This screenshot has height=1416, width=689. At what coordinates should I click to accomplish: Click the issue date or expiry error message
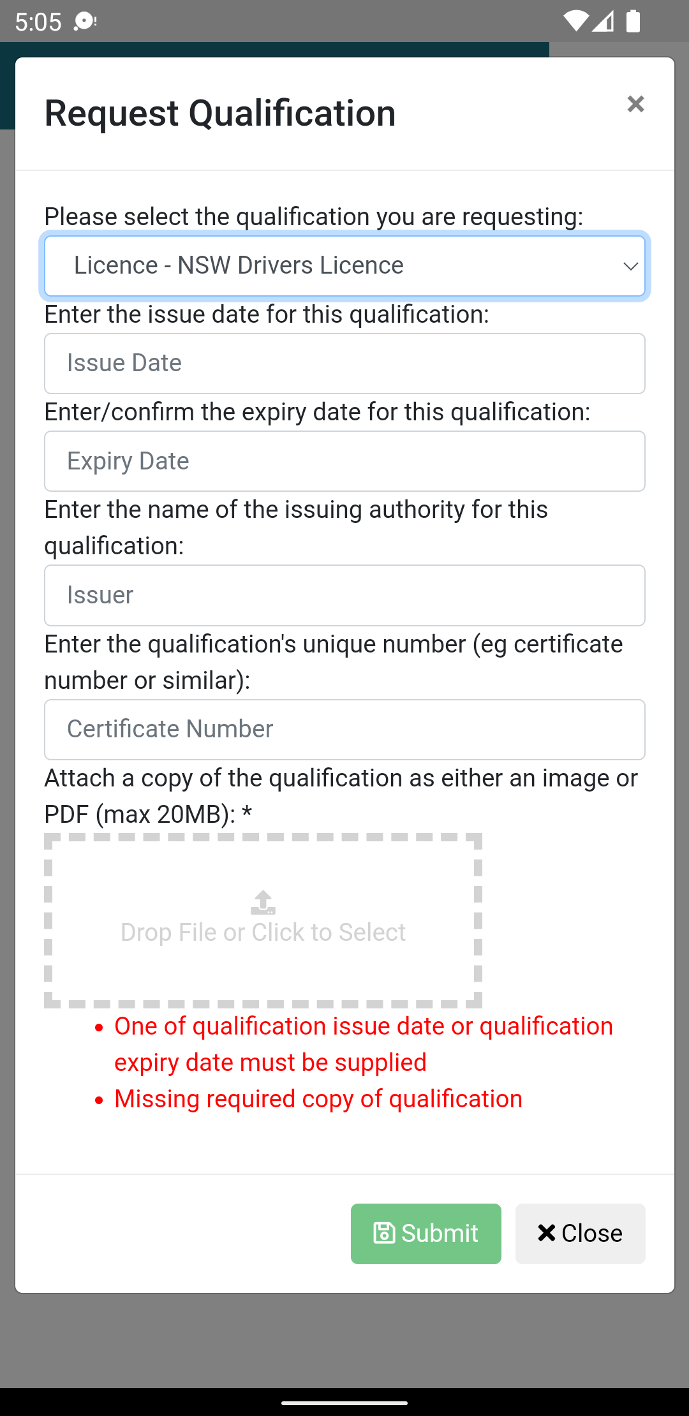pos(364,1044)
